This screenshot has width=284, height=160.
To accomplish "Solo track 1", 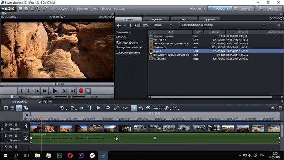I will (6, 124).
